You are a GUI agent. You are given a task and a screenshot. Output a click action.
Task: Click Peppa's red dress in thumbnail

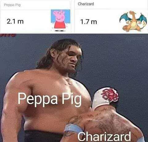[x=60, y=25]
